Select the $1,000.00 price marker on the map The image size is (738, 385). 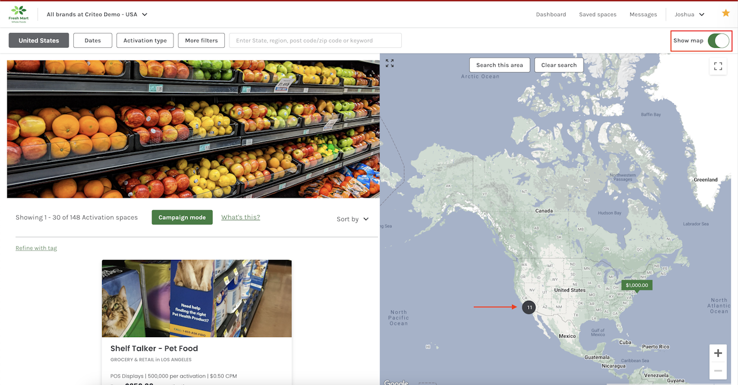637,285
